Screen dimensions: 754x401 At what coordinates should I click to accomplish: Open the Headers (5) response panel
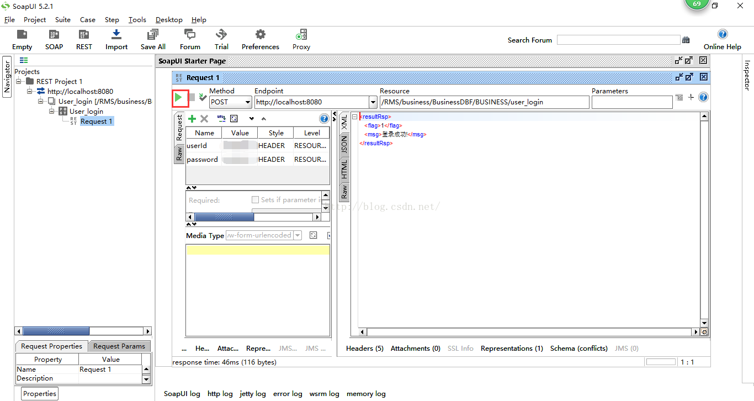tap(365, 349)
